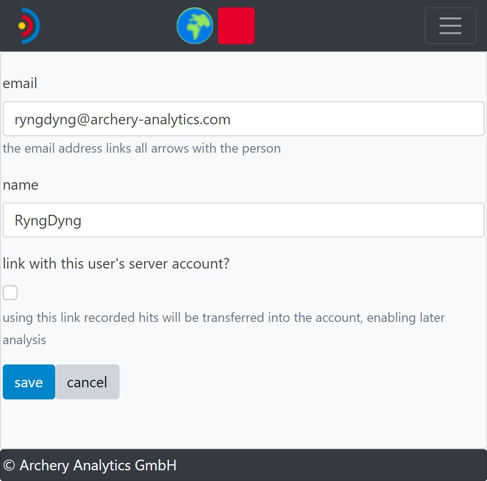
Task: Click the recorded hits transfer description text
Action: tap(223, 318)
